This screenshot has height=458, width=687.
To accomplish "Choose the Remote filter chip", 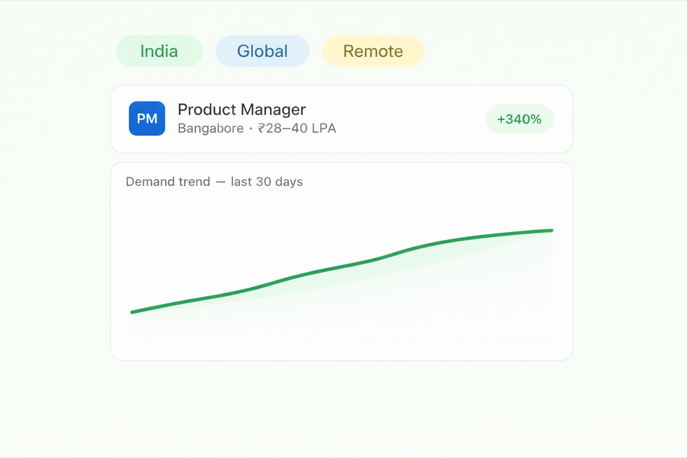I will click(373, 51).
